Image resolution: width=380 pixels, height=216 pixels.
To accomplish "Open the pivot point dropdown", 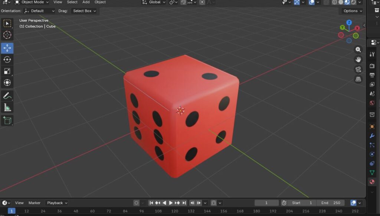I will 173,2.
